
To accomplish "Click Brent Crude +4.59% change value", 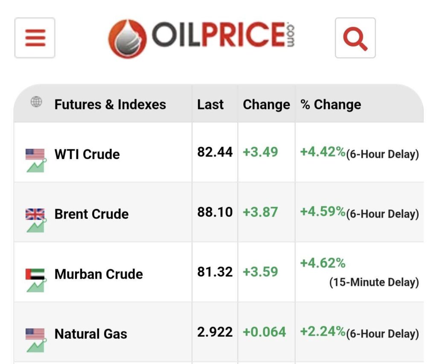I will [x=323, y=212].
